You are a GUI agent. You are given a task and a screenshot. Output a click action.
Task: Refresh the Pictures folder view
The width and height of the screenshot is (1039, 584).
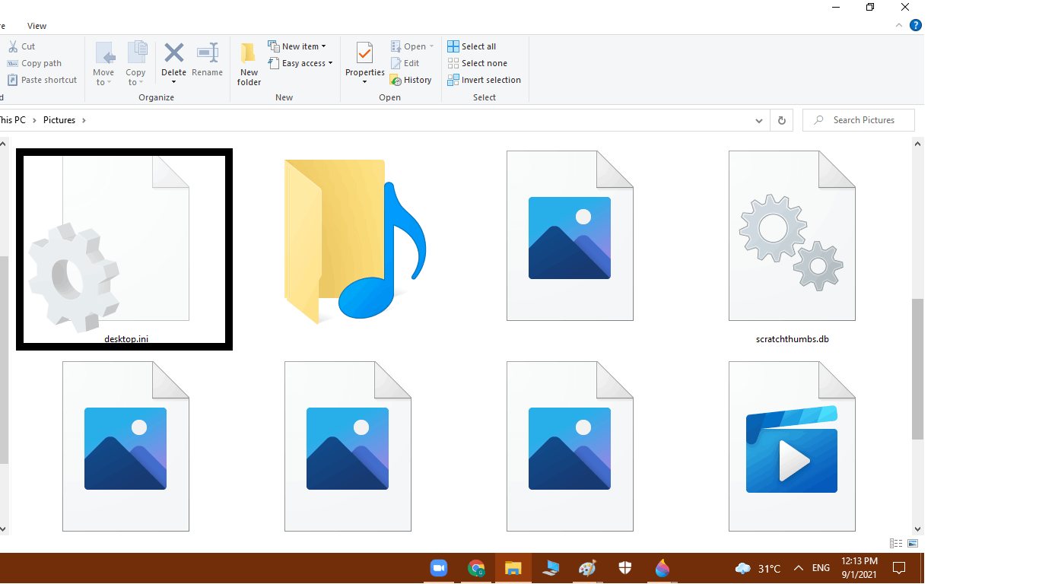pyautogui.click(x=781, y=120)
